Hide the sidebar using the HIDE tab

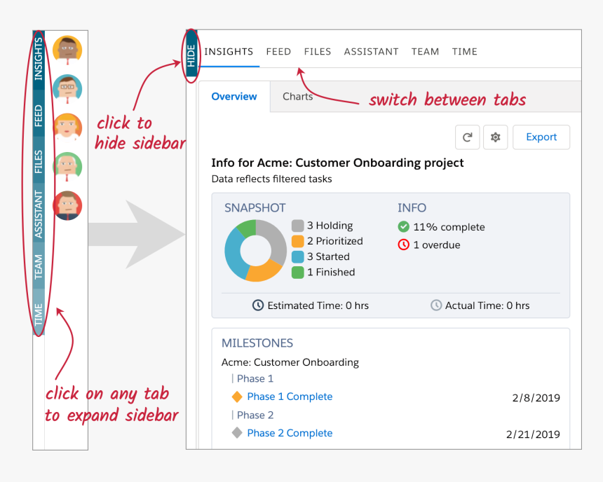tap(191, 55)
